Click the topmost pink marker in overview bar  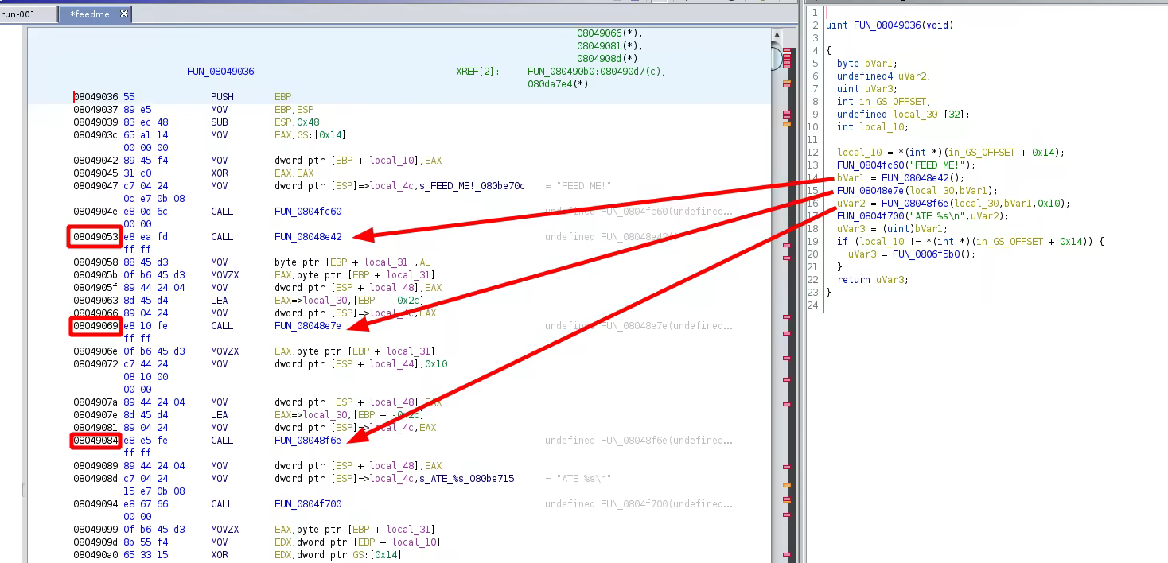(x=787, y=50)
